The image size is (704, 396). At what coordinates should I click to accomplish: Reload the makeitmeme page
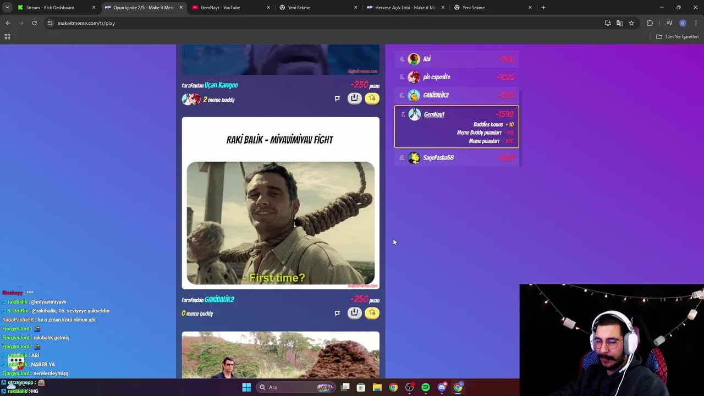[x=34, y=23]
